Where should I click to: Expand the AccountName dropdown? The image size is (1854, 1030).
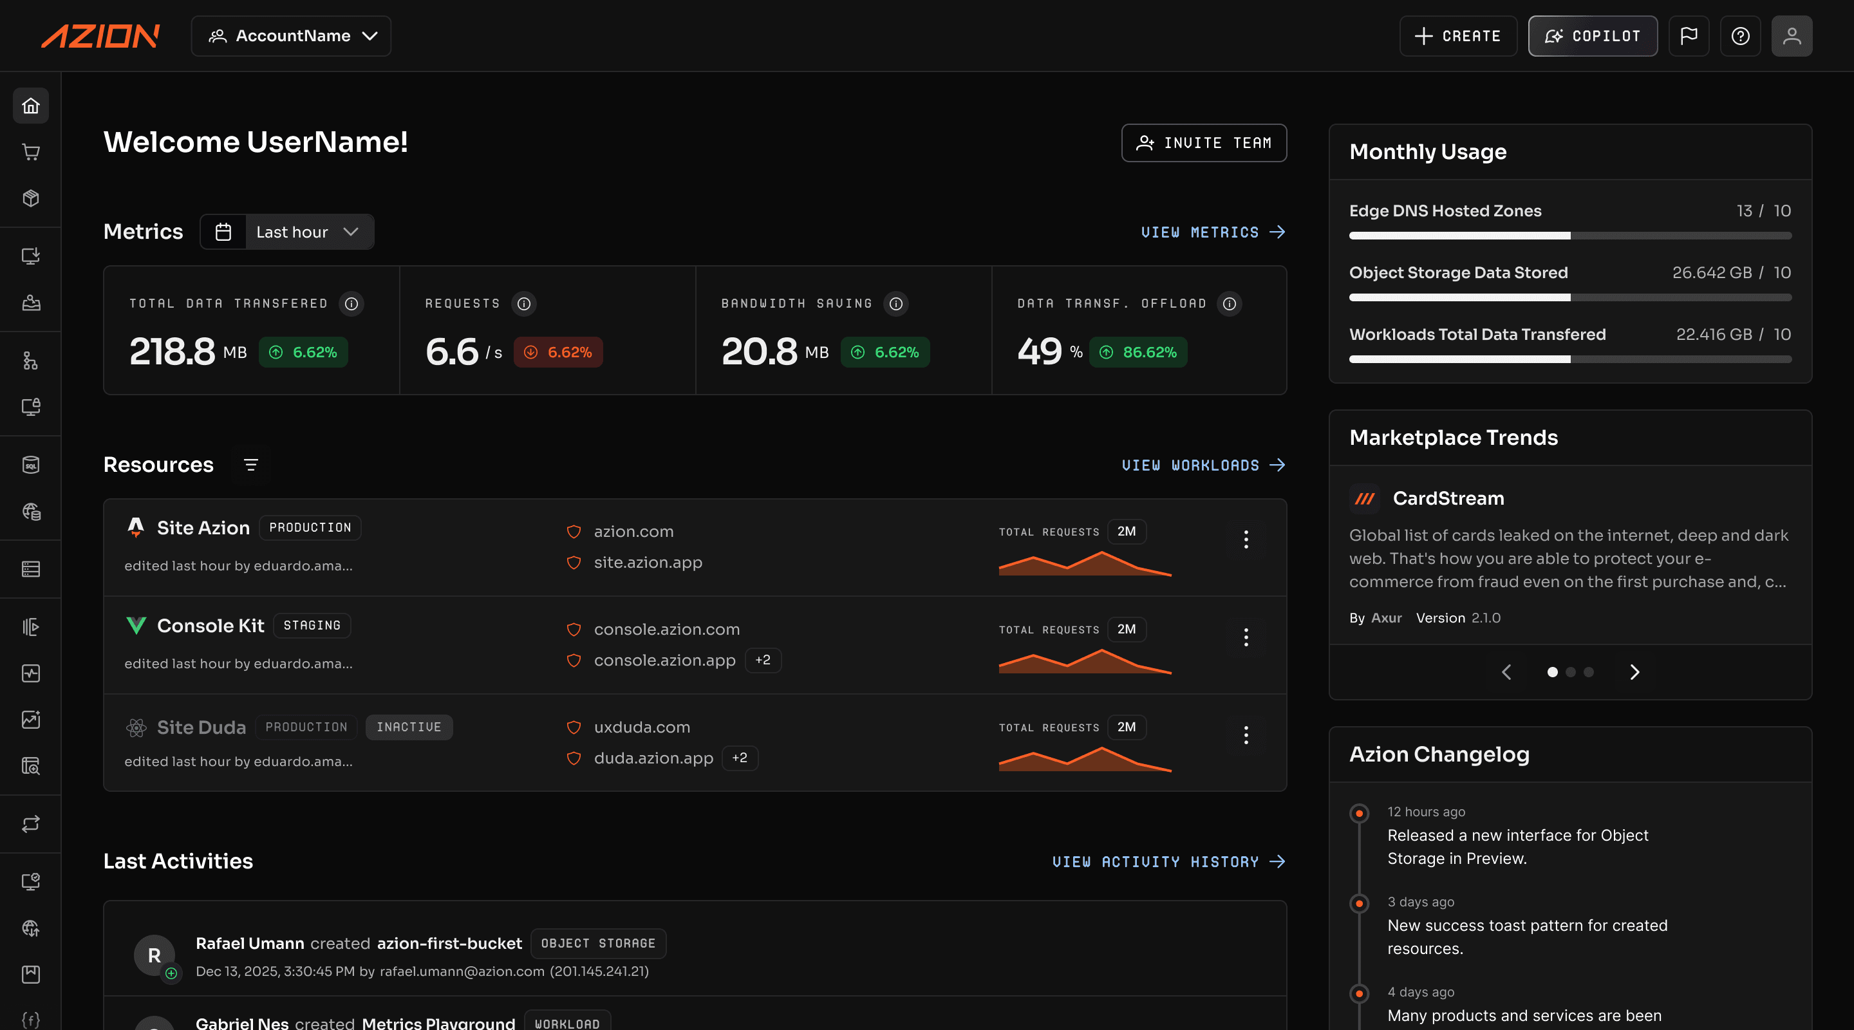pos(291,36)
